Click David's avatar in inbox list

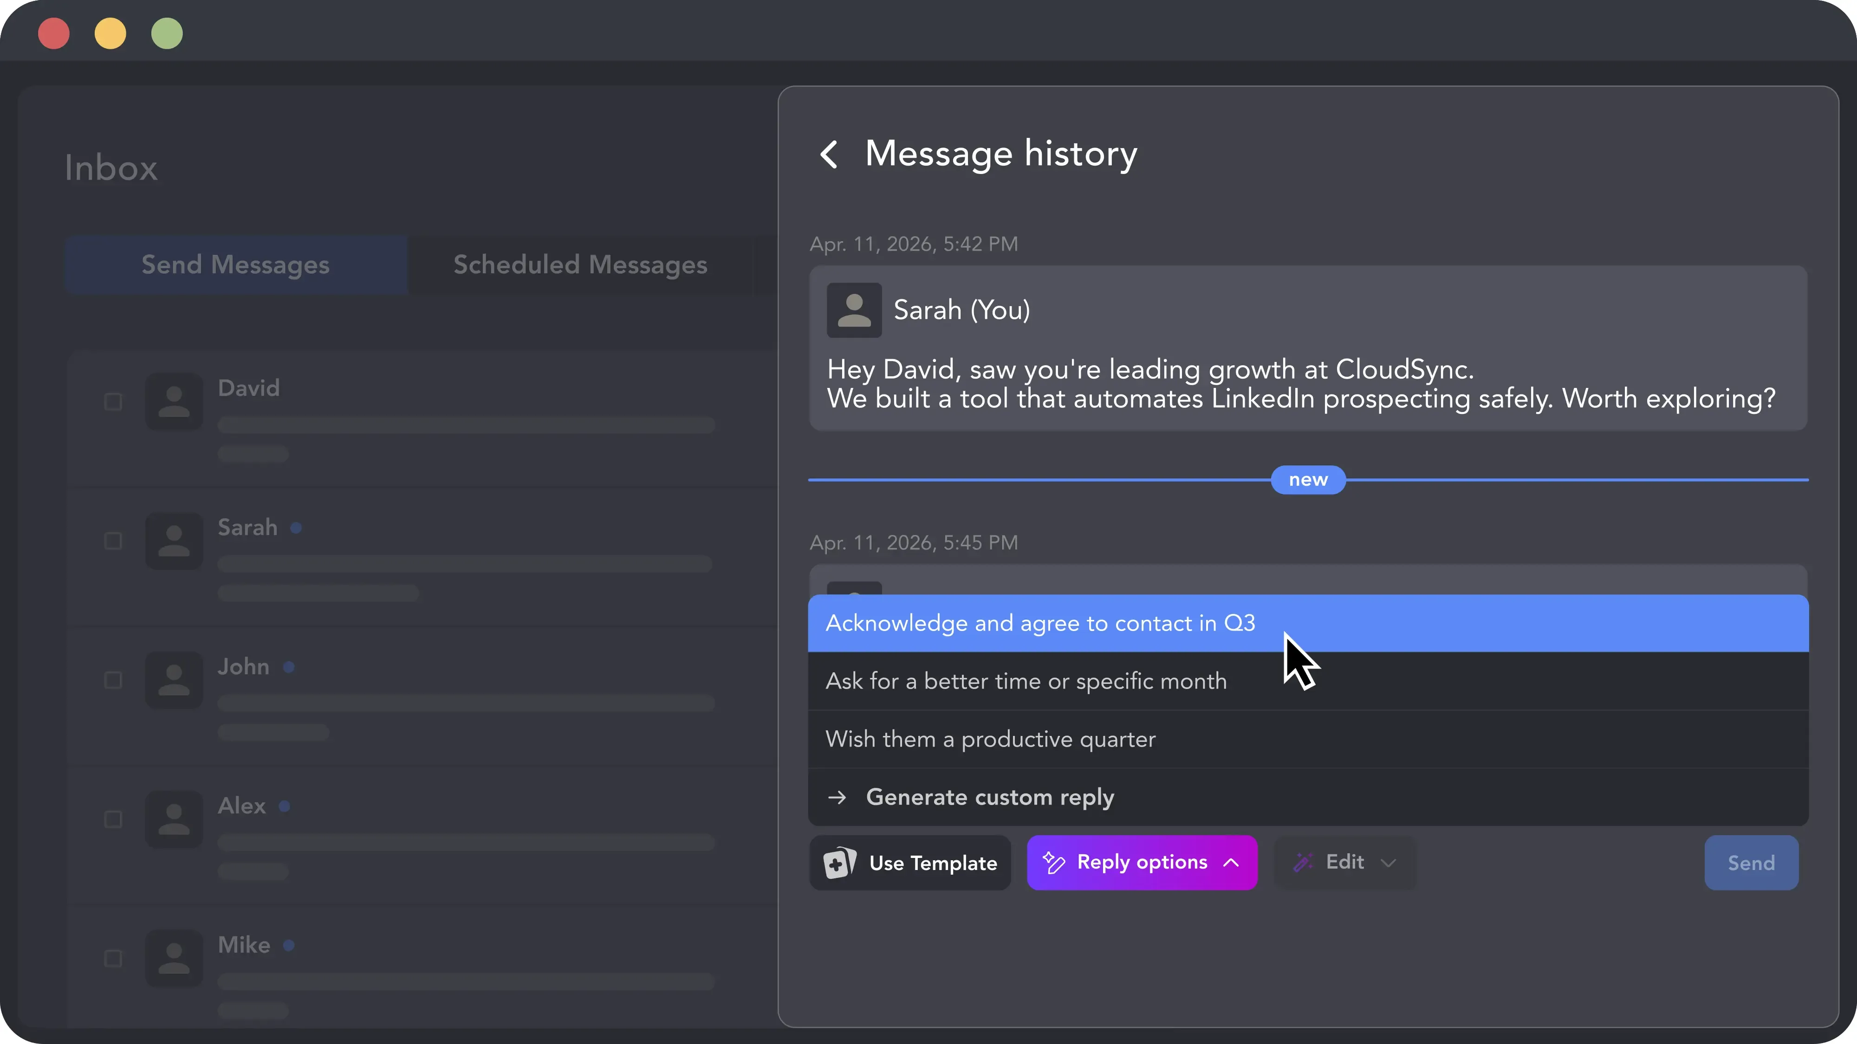(174, 401)
